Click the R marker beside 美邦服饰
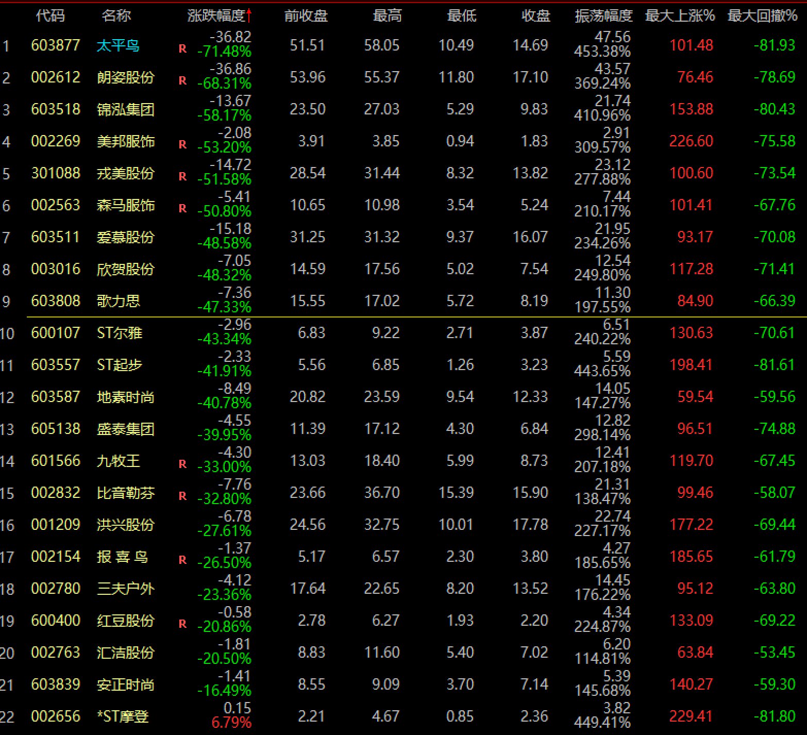This screenshot has height=735, width=807. pos(182,145)
